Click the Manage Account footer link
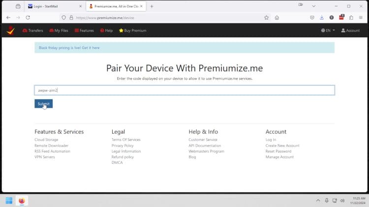This screenshot has width=369, height=207. (279, 157)
